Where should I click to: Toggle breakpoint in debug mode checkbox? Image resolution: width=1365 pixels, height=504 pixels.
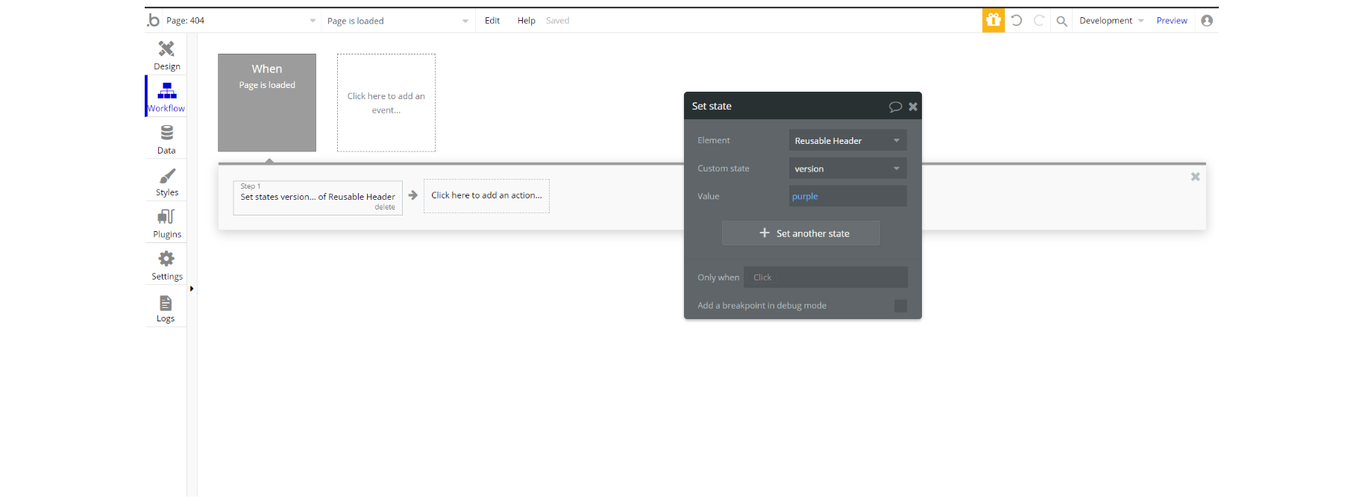click(x=900, y=306)
